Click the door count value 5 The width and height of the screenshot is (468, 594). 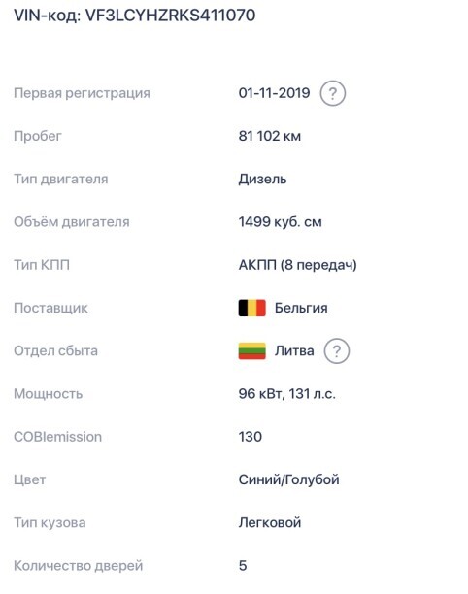coord(243,566)
